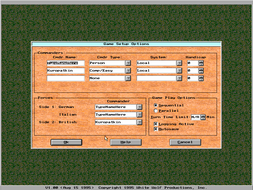Click the handicap field of Kuropatkin row
This screenshot has width=253, height=190.
pyautogui.click(x=193, y=71)
